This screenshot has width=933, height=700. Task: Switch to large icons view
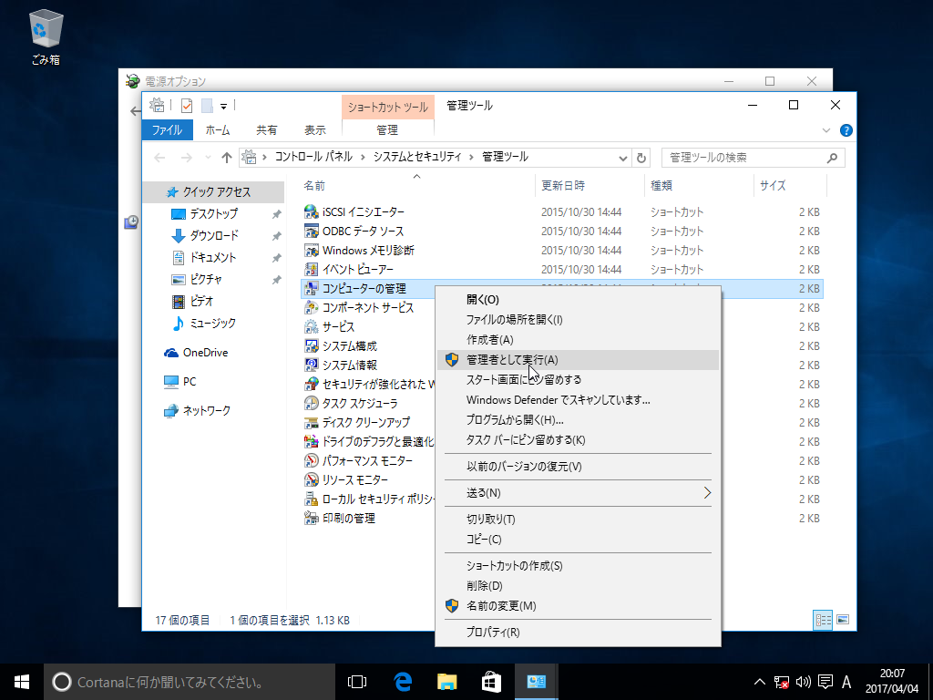[x=843, y=620]
